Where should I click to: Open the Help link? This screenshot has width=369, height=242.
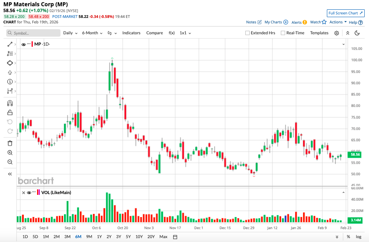tap(356, 22)
